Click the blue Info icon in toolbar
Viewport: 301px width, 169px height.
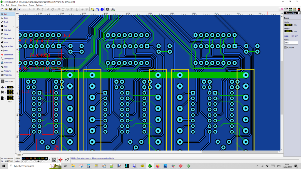pos(102,9)
